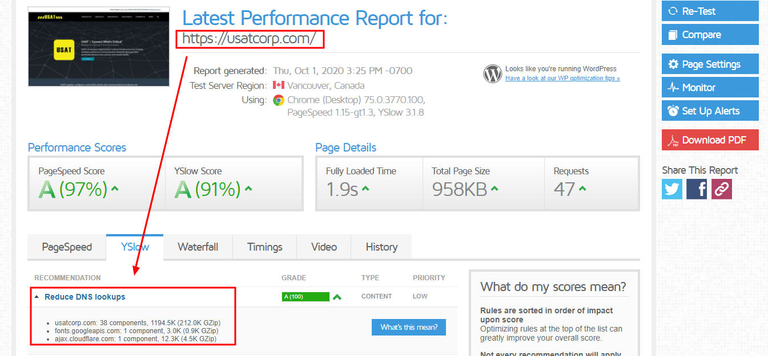768x356 pixels.
Task: Click the Requests 47 value
Action: (x=565, y=189)
